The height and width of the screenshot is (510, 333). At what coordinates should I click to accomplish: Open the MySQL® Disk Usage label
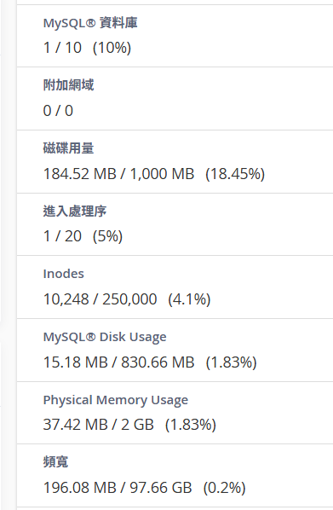pos(105,337)
